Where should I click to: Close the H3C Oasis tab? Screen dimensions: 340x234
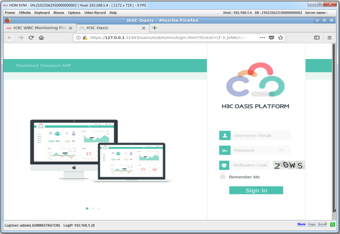[144, 28]
